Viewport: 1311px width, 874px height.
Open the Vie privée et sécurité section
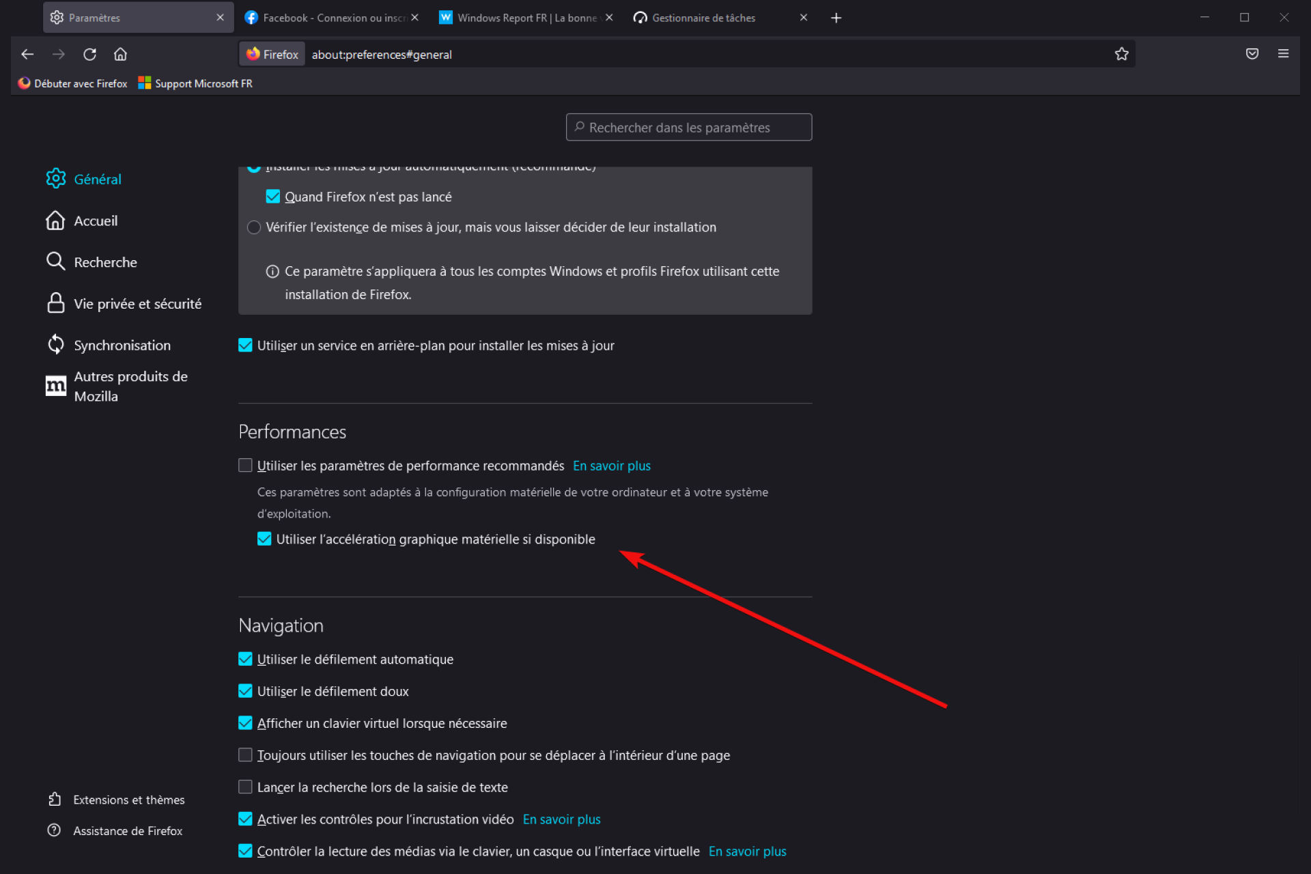click(137, 304)
